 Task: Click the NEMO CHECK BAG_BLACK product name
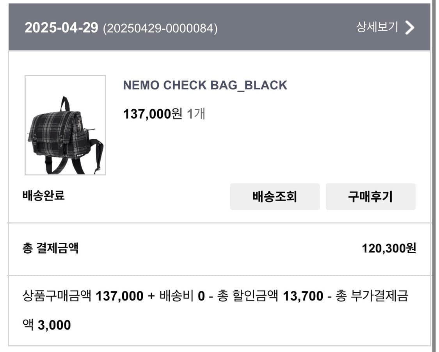tap(206, 85)
